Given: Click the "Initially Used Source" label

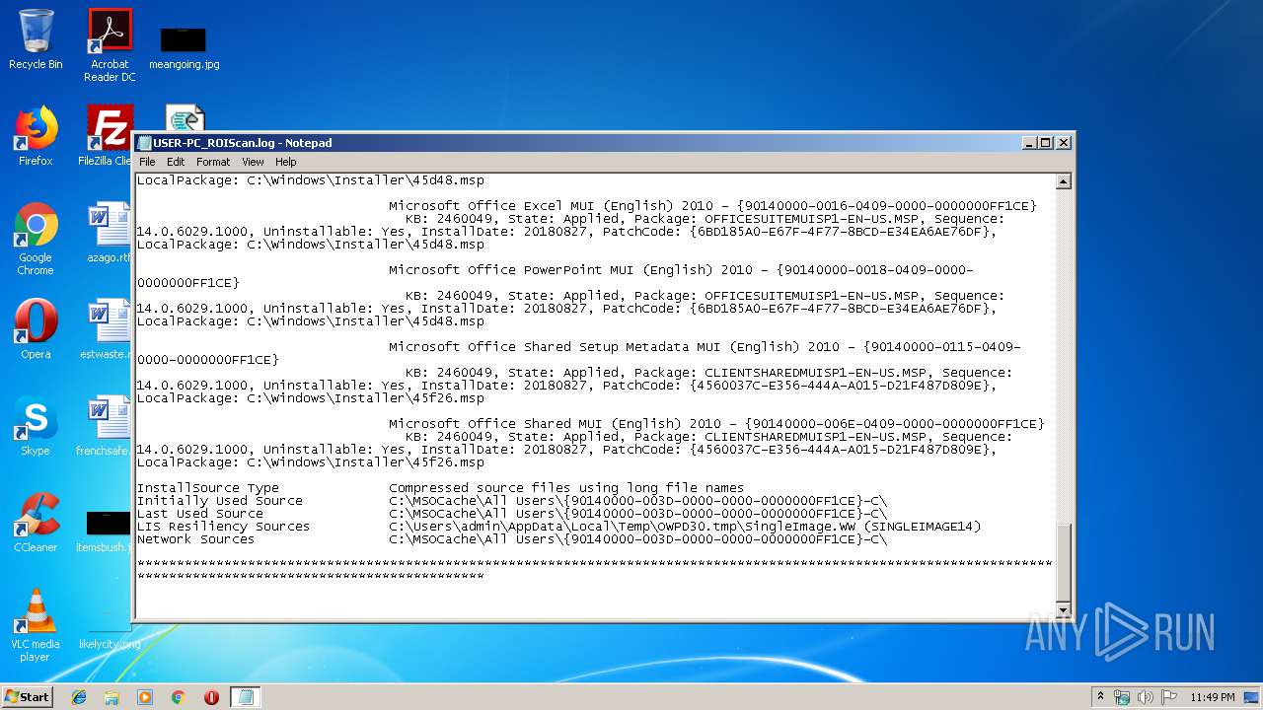Looking at the screenshot, I should pos(220,501).
